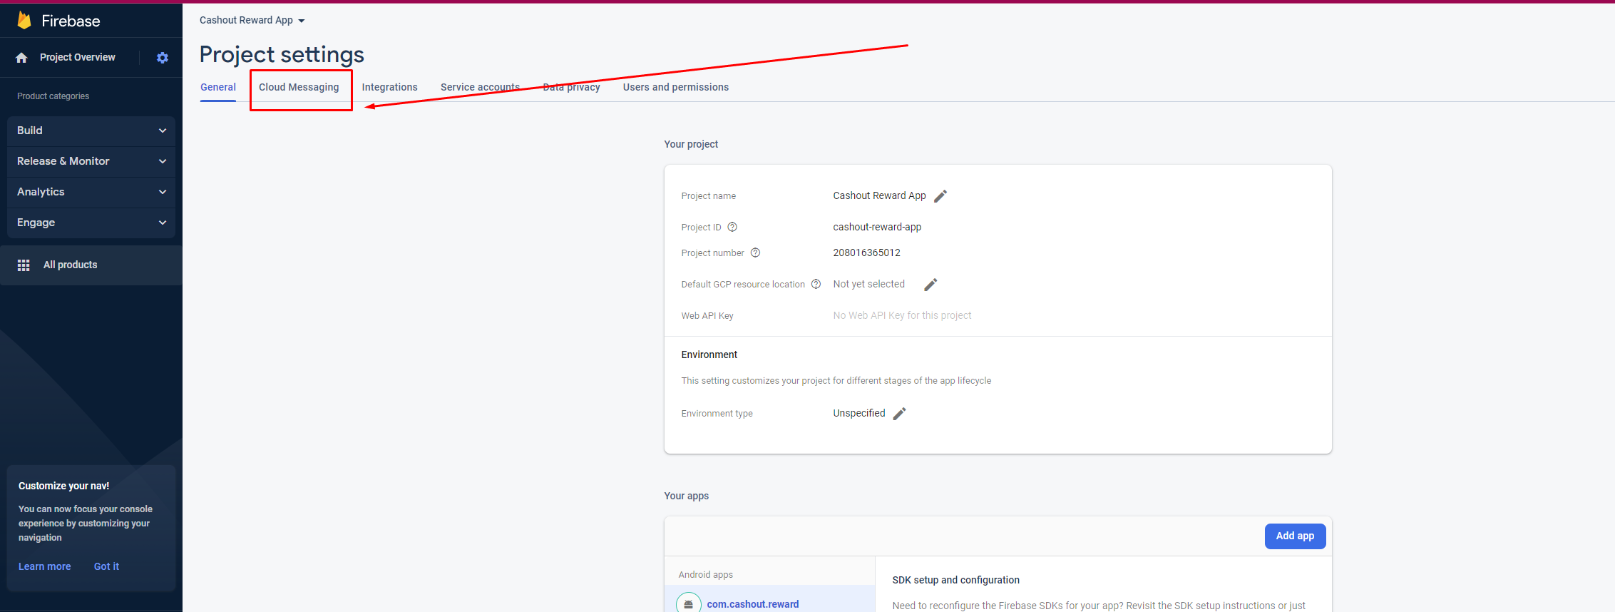The image size is (1615, 612).
Task: Open the Users and permissions tab
Action: pyautogui.click(x=675, y=87)
